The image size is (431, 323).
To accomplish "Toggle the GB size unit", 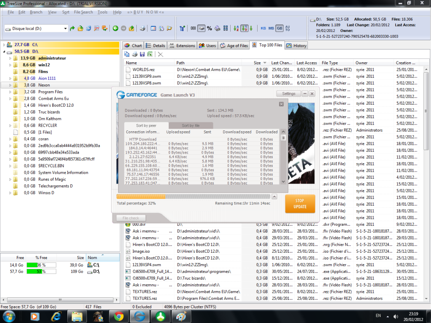I will pos(279,29).
